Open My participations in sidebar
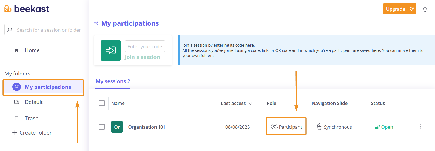The height and width of the screenshot is (151, 435). click(x=43, y=87)
